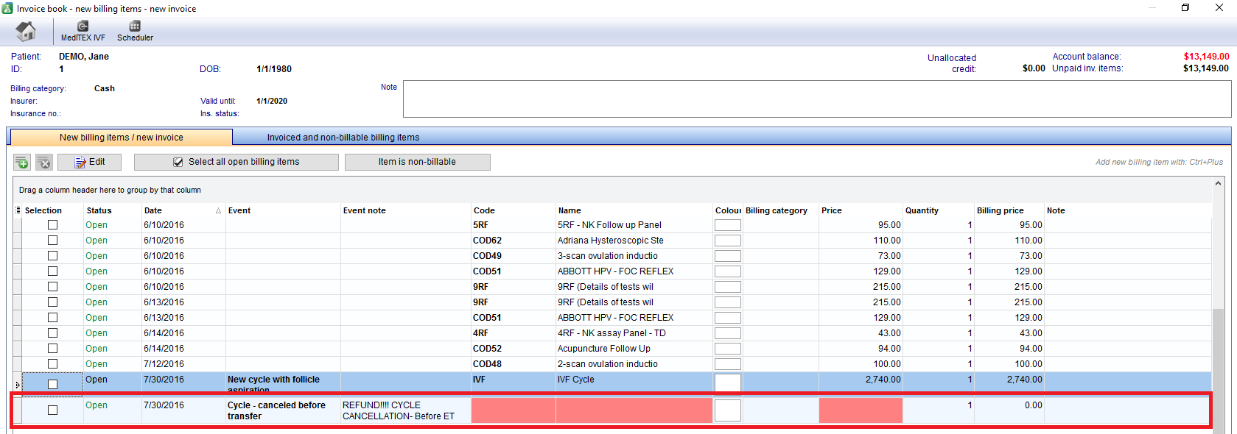
Task: Sort by Billing category column header
Action: tap(780, 210)
